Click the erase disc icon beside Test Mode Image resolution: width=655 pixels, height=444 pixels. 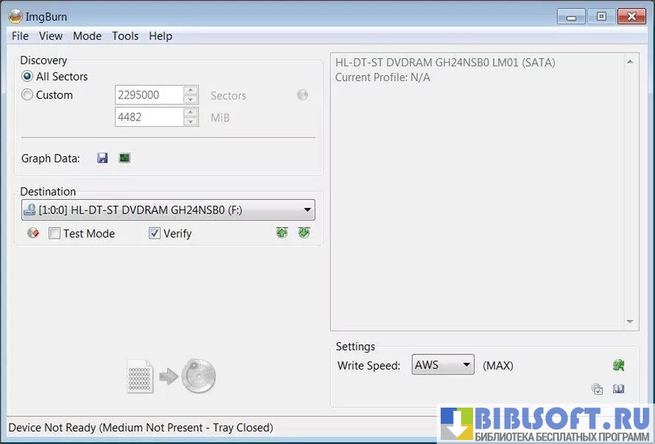click(x=33, y=233)
